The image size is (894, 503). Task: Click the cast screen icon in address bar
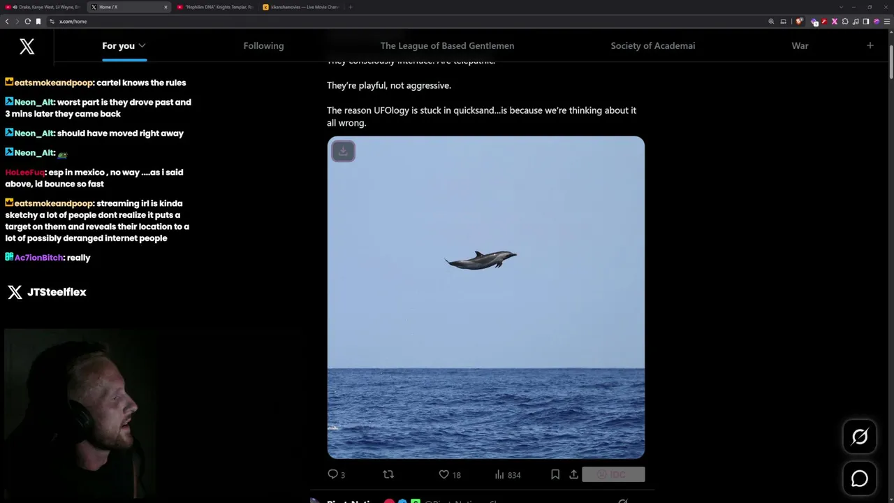[783, 22]
